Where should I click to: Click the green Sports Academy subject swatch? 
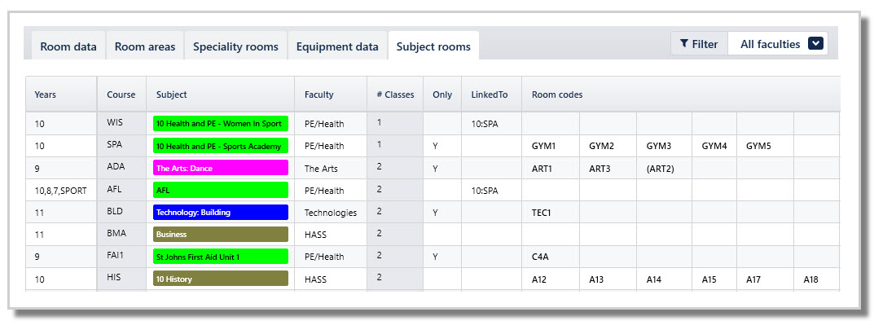tap(221, 146)
